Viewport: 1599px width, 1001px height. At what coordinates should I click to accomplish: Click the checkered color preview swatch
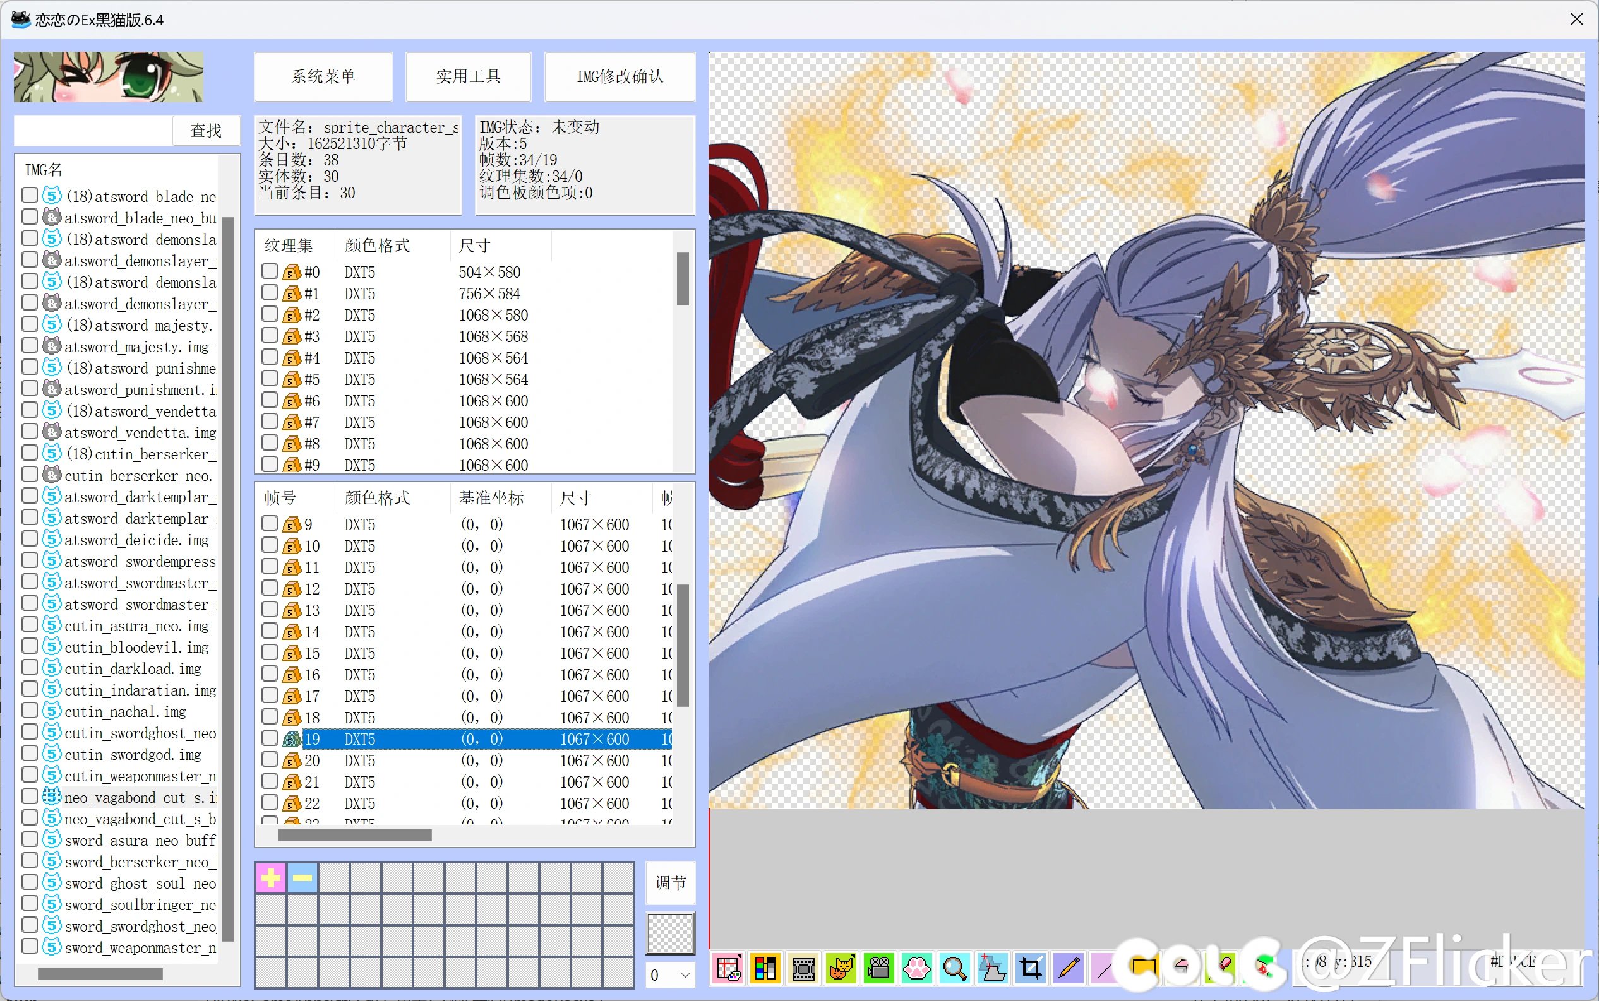pos(670,933)
